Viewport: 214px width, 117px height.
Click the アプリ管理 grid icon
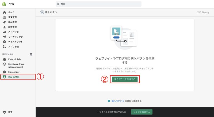5,46
